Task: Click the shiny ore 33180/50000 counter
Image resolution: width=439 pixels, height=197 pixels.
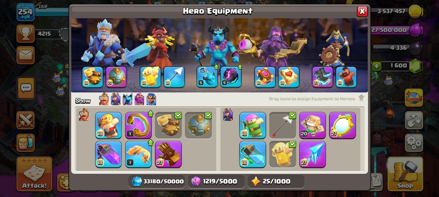Action: point(158,181)
